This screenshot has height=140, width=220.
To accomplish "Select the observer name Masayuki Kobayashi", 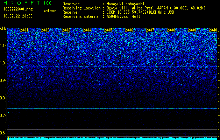I will tap(126, 4).
